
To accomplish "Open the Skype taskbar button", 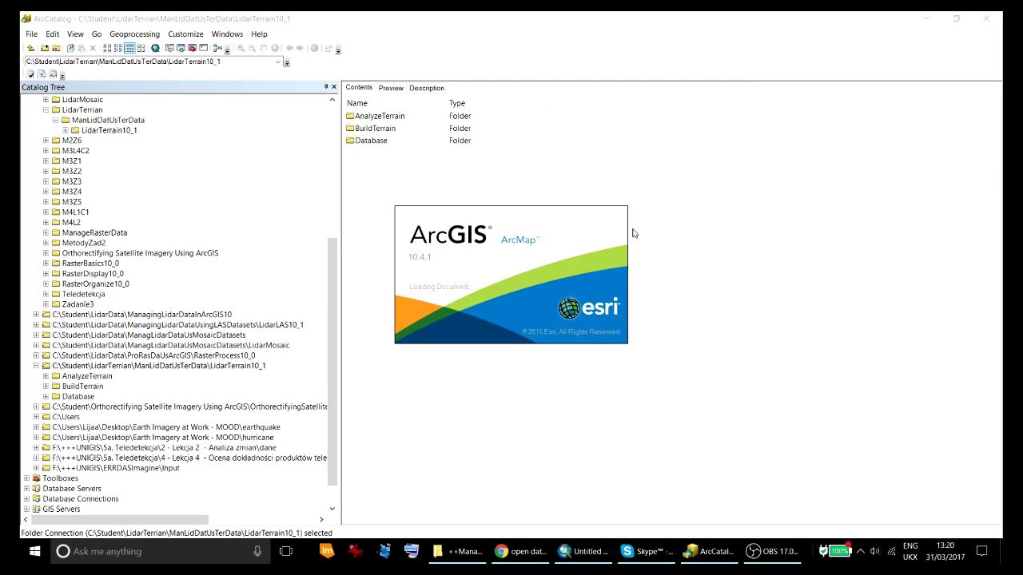I will tap(647, 551).
